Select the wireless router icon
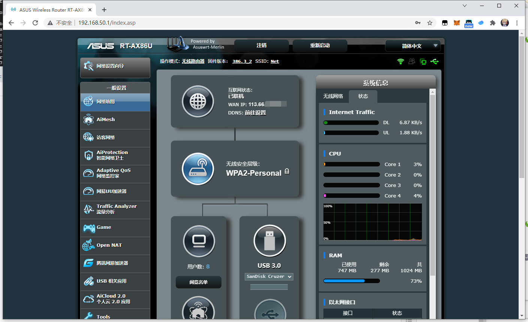 [x=198, y=169]
